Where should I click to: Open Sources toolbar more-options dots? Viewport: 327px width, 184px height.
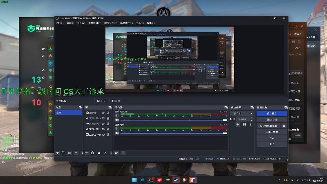[x=112, y=153]
